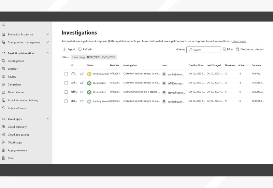Sort by the Users column header

click(164, 65)
